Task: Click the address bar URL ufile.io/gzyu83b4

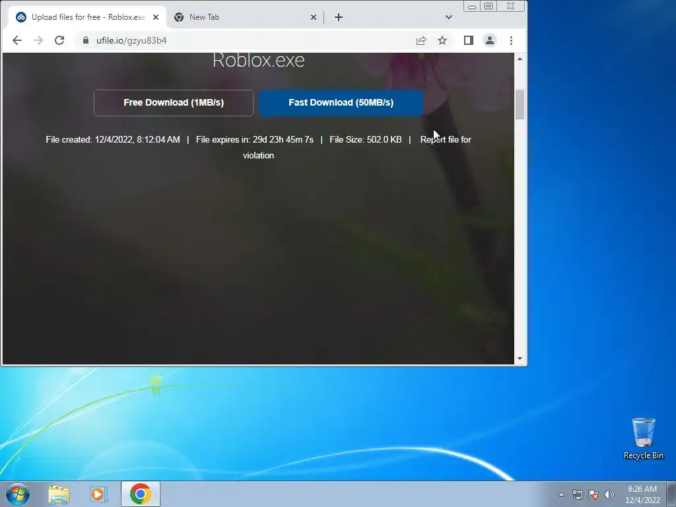Action: 131,40
